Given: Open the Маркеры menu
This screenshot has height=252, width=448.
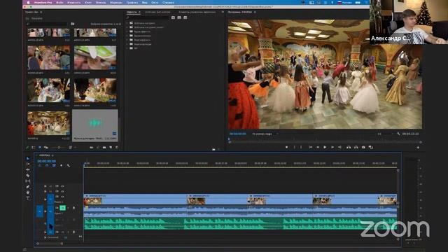Looking at the screenshot, I should coord(116,2).
